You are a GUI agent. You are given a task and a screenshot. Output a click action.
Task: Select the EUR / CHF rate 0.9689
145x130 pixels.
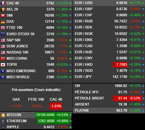pos(122,15)
